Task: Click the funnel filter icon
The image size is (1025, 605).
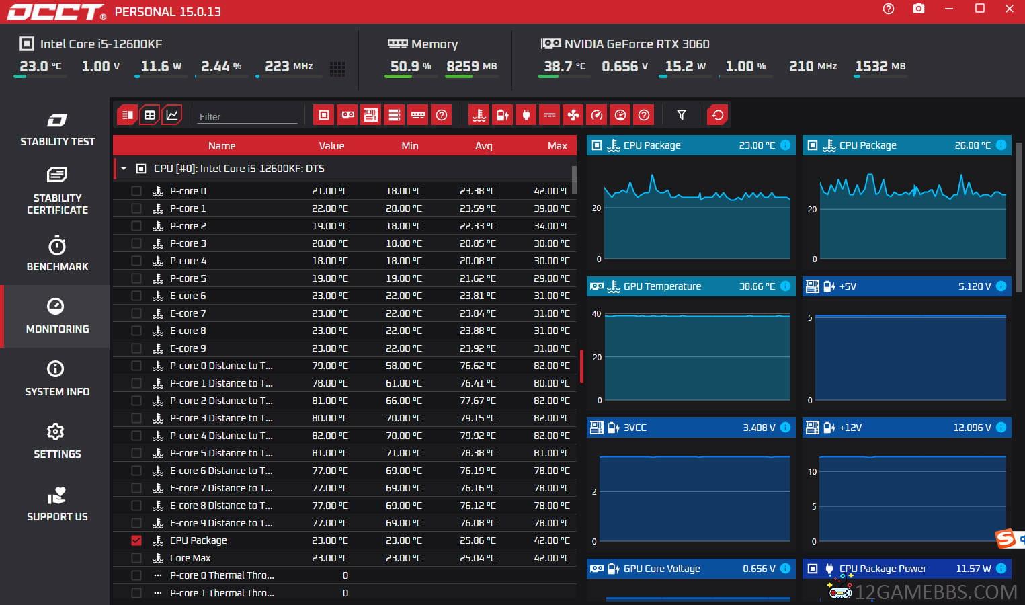Action: pos(682,115)
